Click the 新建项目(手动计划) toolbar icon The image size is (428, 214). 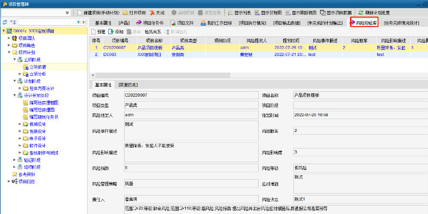point(81,13)
